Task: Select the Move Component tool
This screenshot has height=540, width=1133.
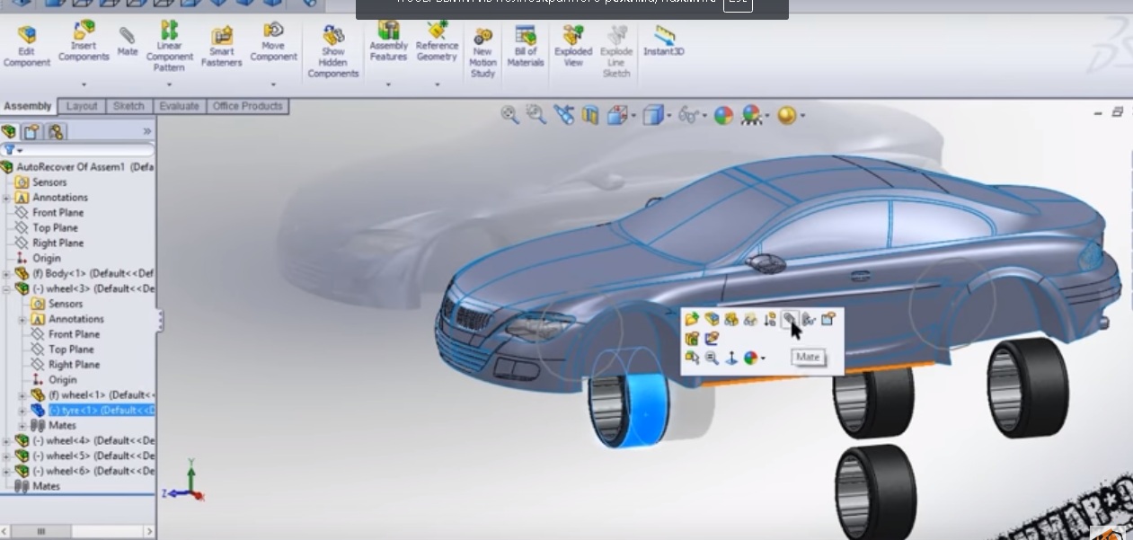Action: click(x=273, y=42)
